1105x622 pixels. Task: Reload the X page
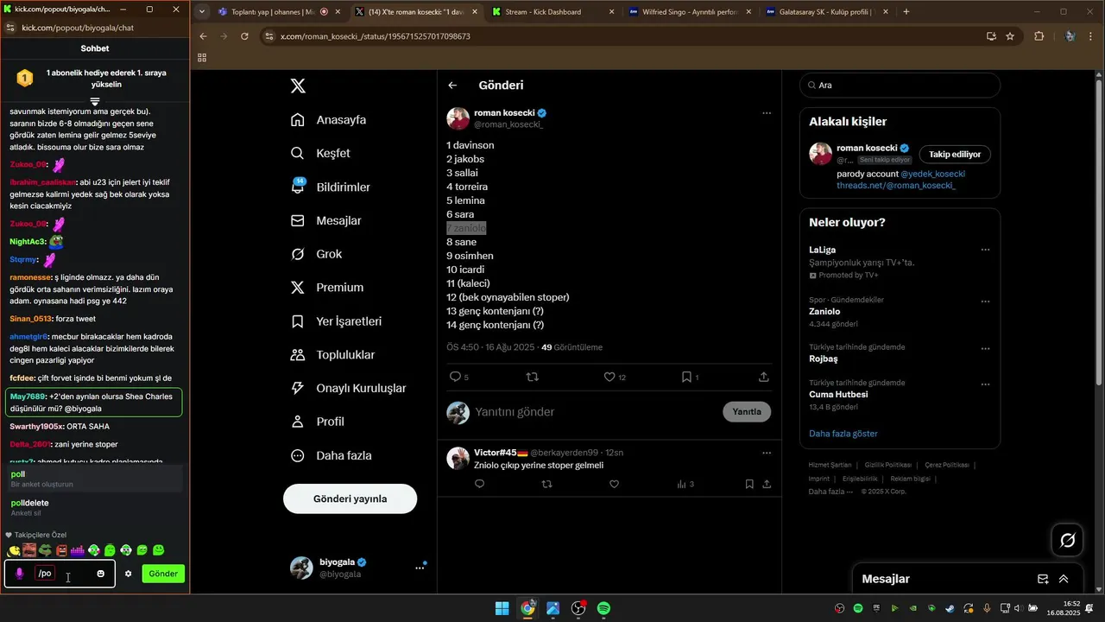pos(245,36)
